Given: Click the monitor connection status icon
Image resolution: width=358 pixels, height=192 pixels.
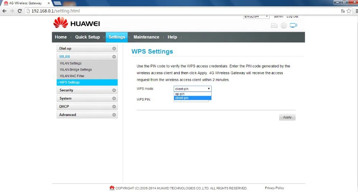Looking at the screenshot, I should (x=294, y=25).
